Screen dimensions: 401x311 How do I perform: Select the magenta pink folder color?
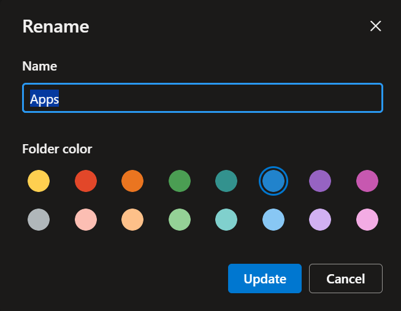point(367,181)
